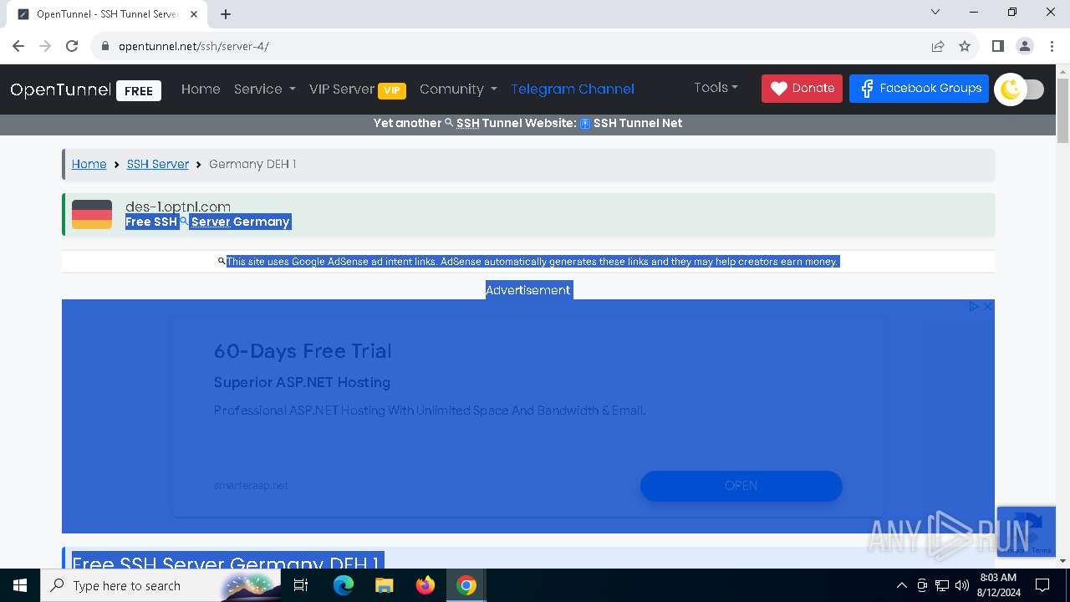Open the Home navigation item
The height and width of the screenshot is (602, 1070).
201,89
